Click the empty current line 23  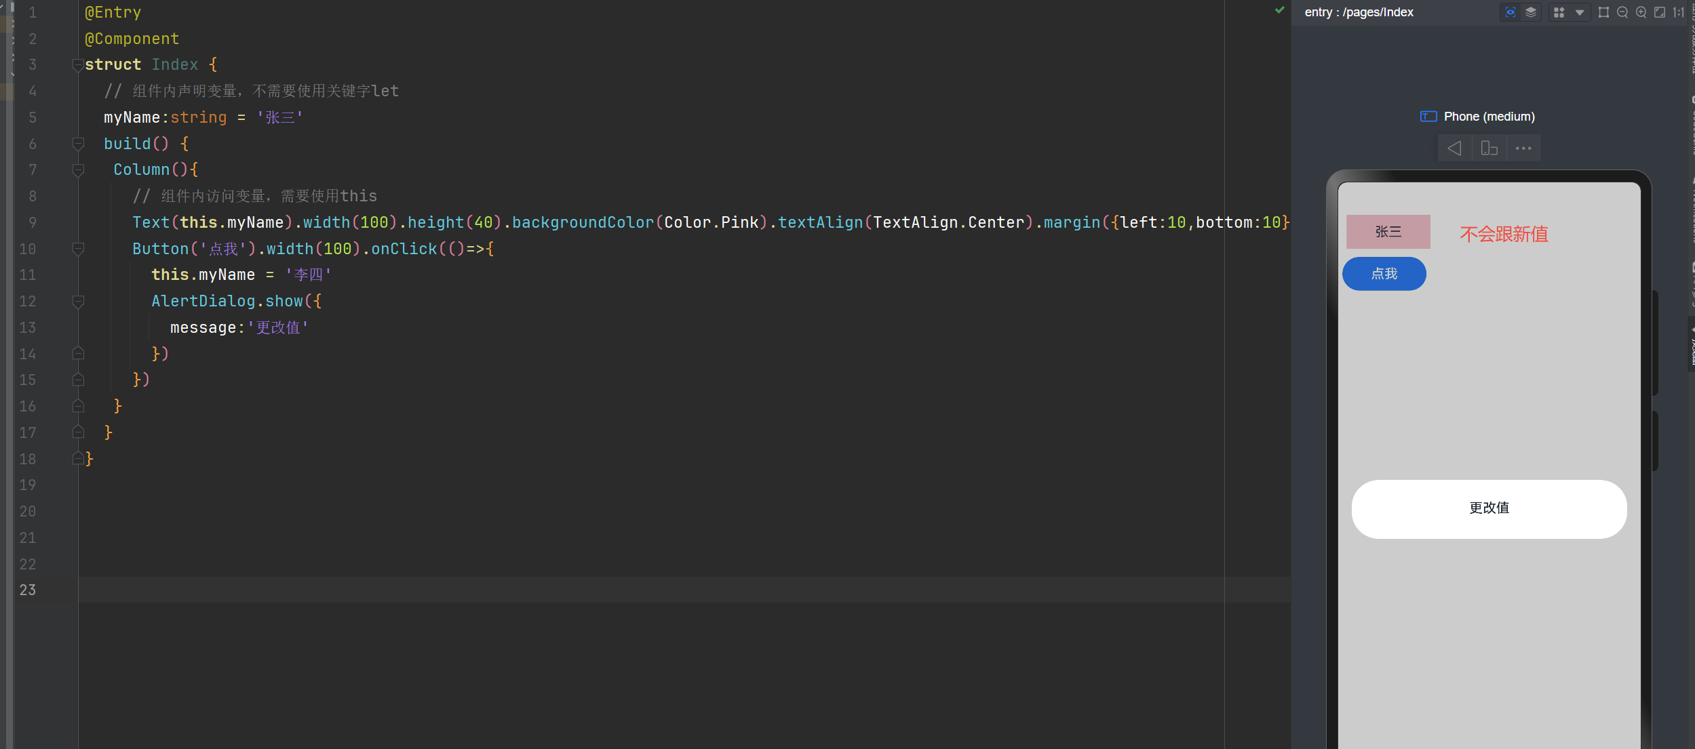(684, 590)
